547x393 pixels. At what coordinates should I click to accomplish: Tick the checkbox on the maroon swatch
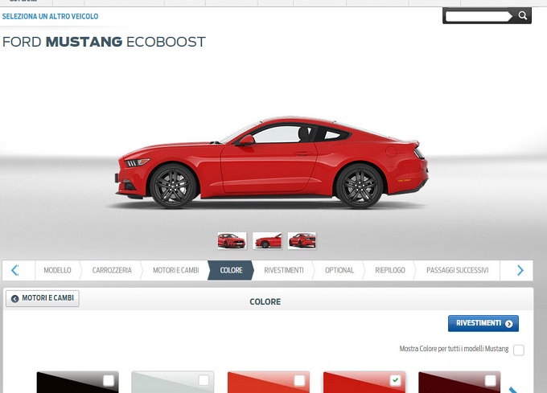(490, 380)
